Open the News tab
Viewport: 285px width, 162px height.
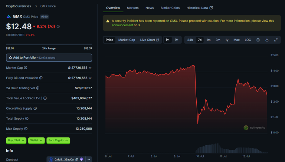(150, 8)
